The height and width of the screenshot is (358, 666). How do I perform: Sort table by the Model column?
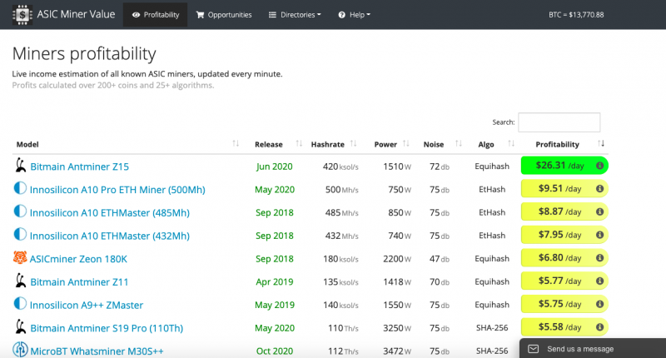[125, 144]
